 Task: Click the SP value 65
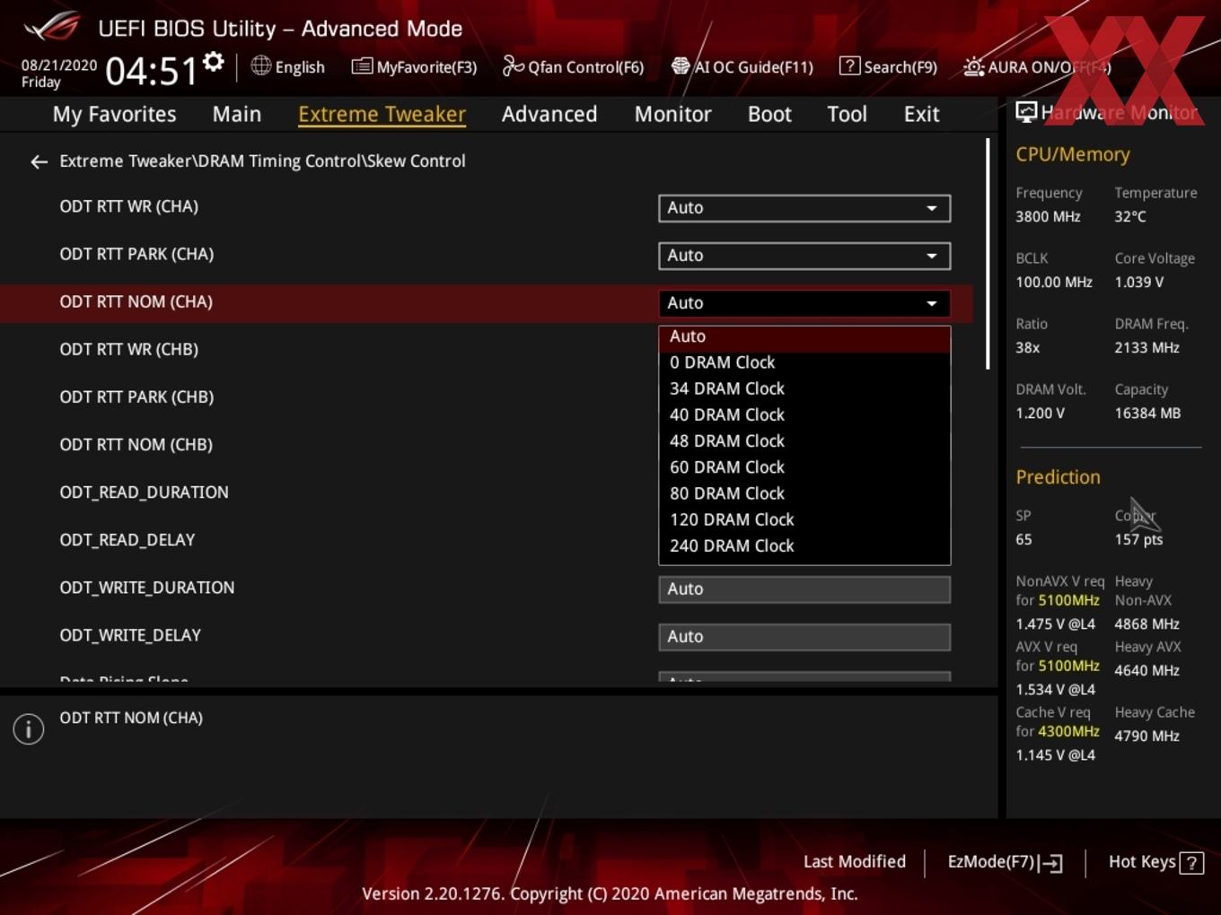pos(1023,540)
